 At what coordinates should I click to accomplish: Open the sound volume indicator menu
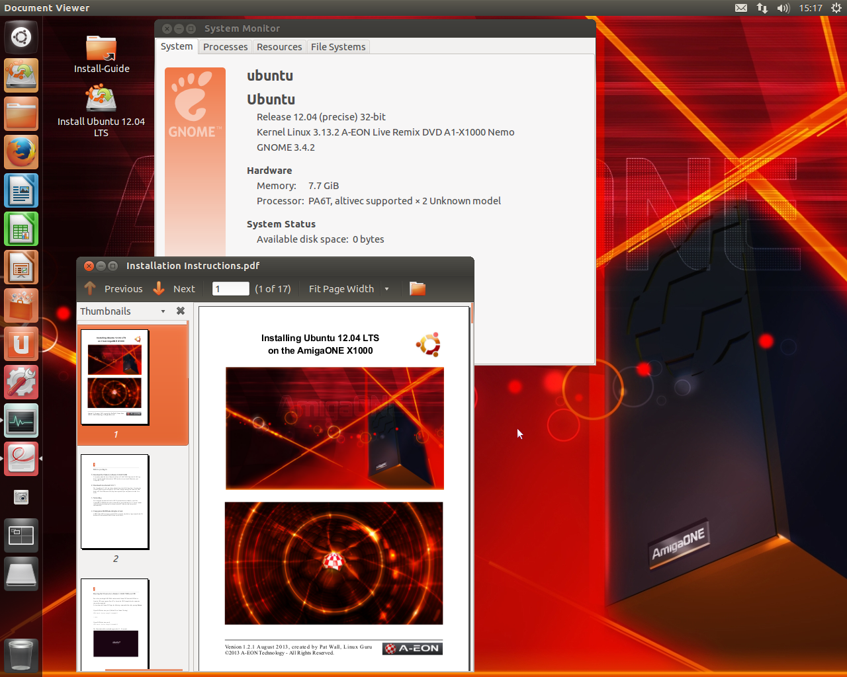tap(783, 8)
